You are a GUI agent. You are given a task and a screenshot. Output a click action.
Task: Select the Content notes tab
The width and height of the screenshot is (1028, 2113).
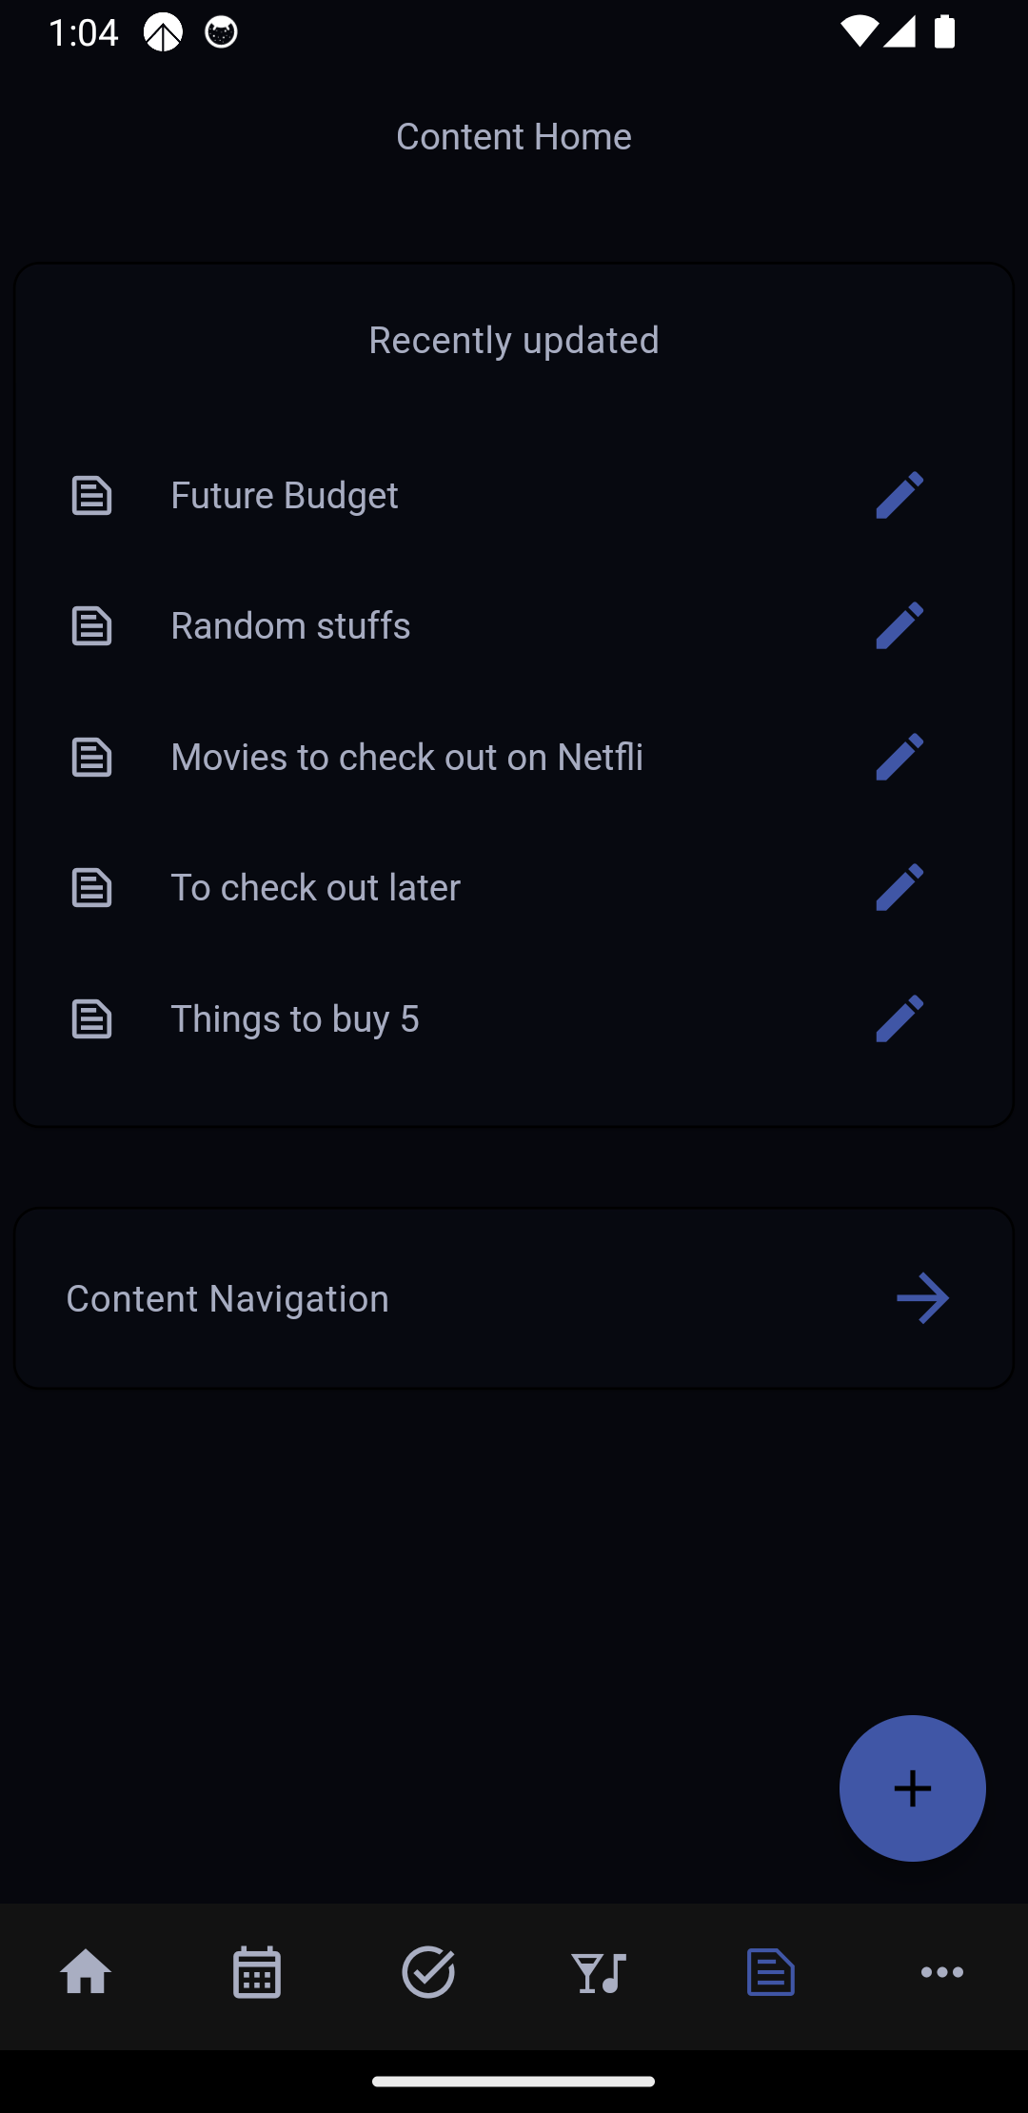point(771,1972)
